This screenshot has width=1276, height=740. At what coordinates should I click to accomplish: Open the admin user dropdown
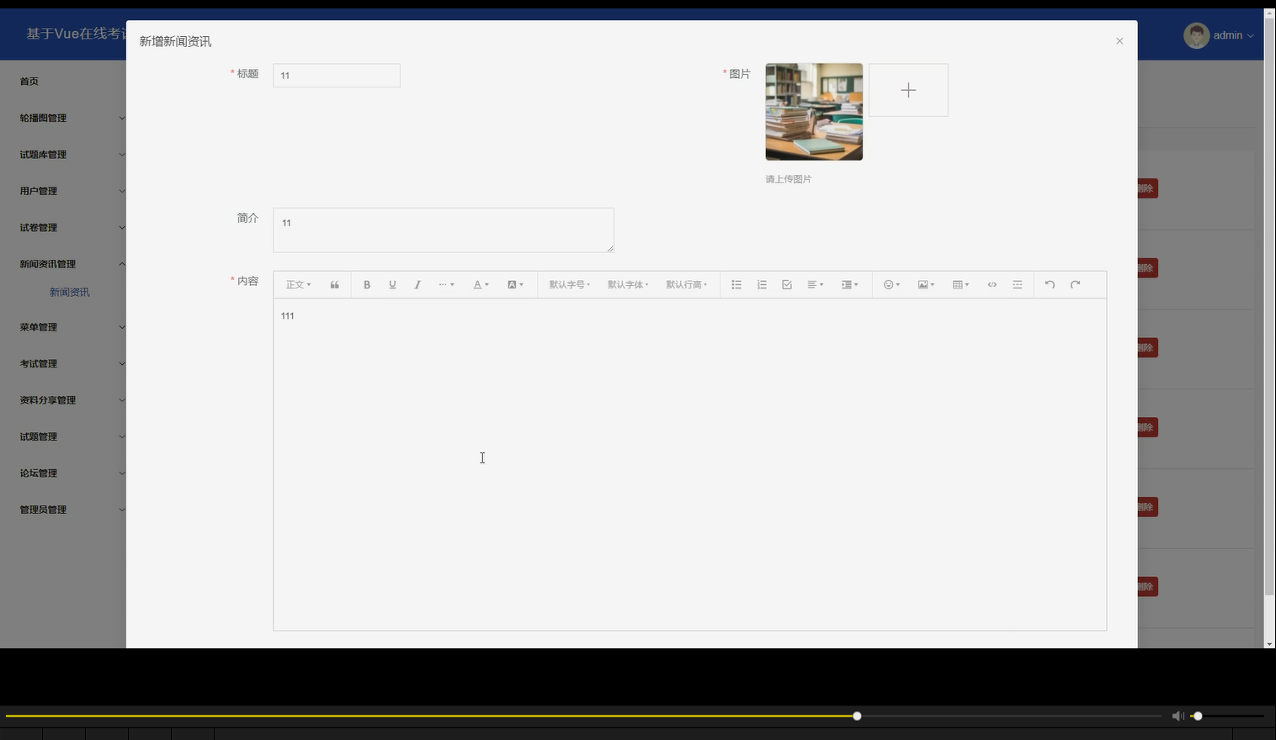pos(1233,35)
